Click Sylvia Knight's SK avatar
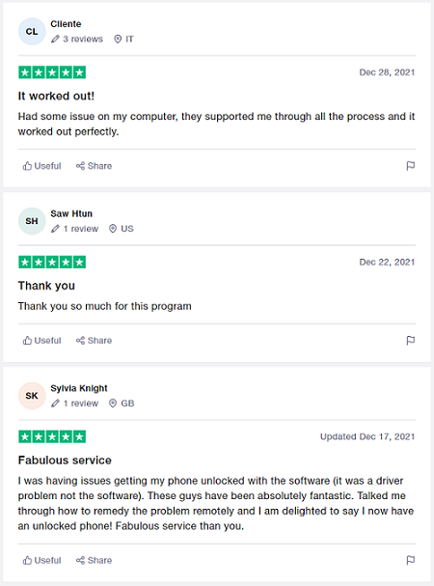This screenshot has width=434, height=586. click(32, 396)
